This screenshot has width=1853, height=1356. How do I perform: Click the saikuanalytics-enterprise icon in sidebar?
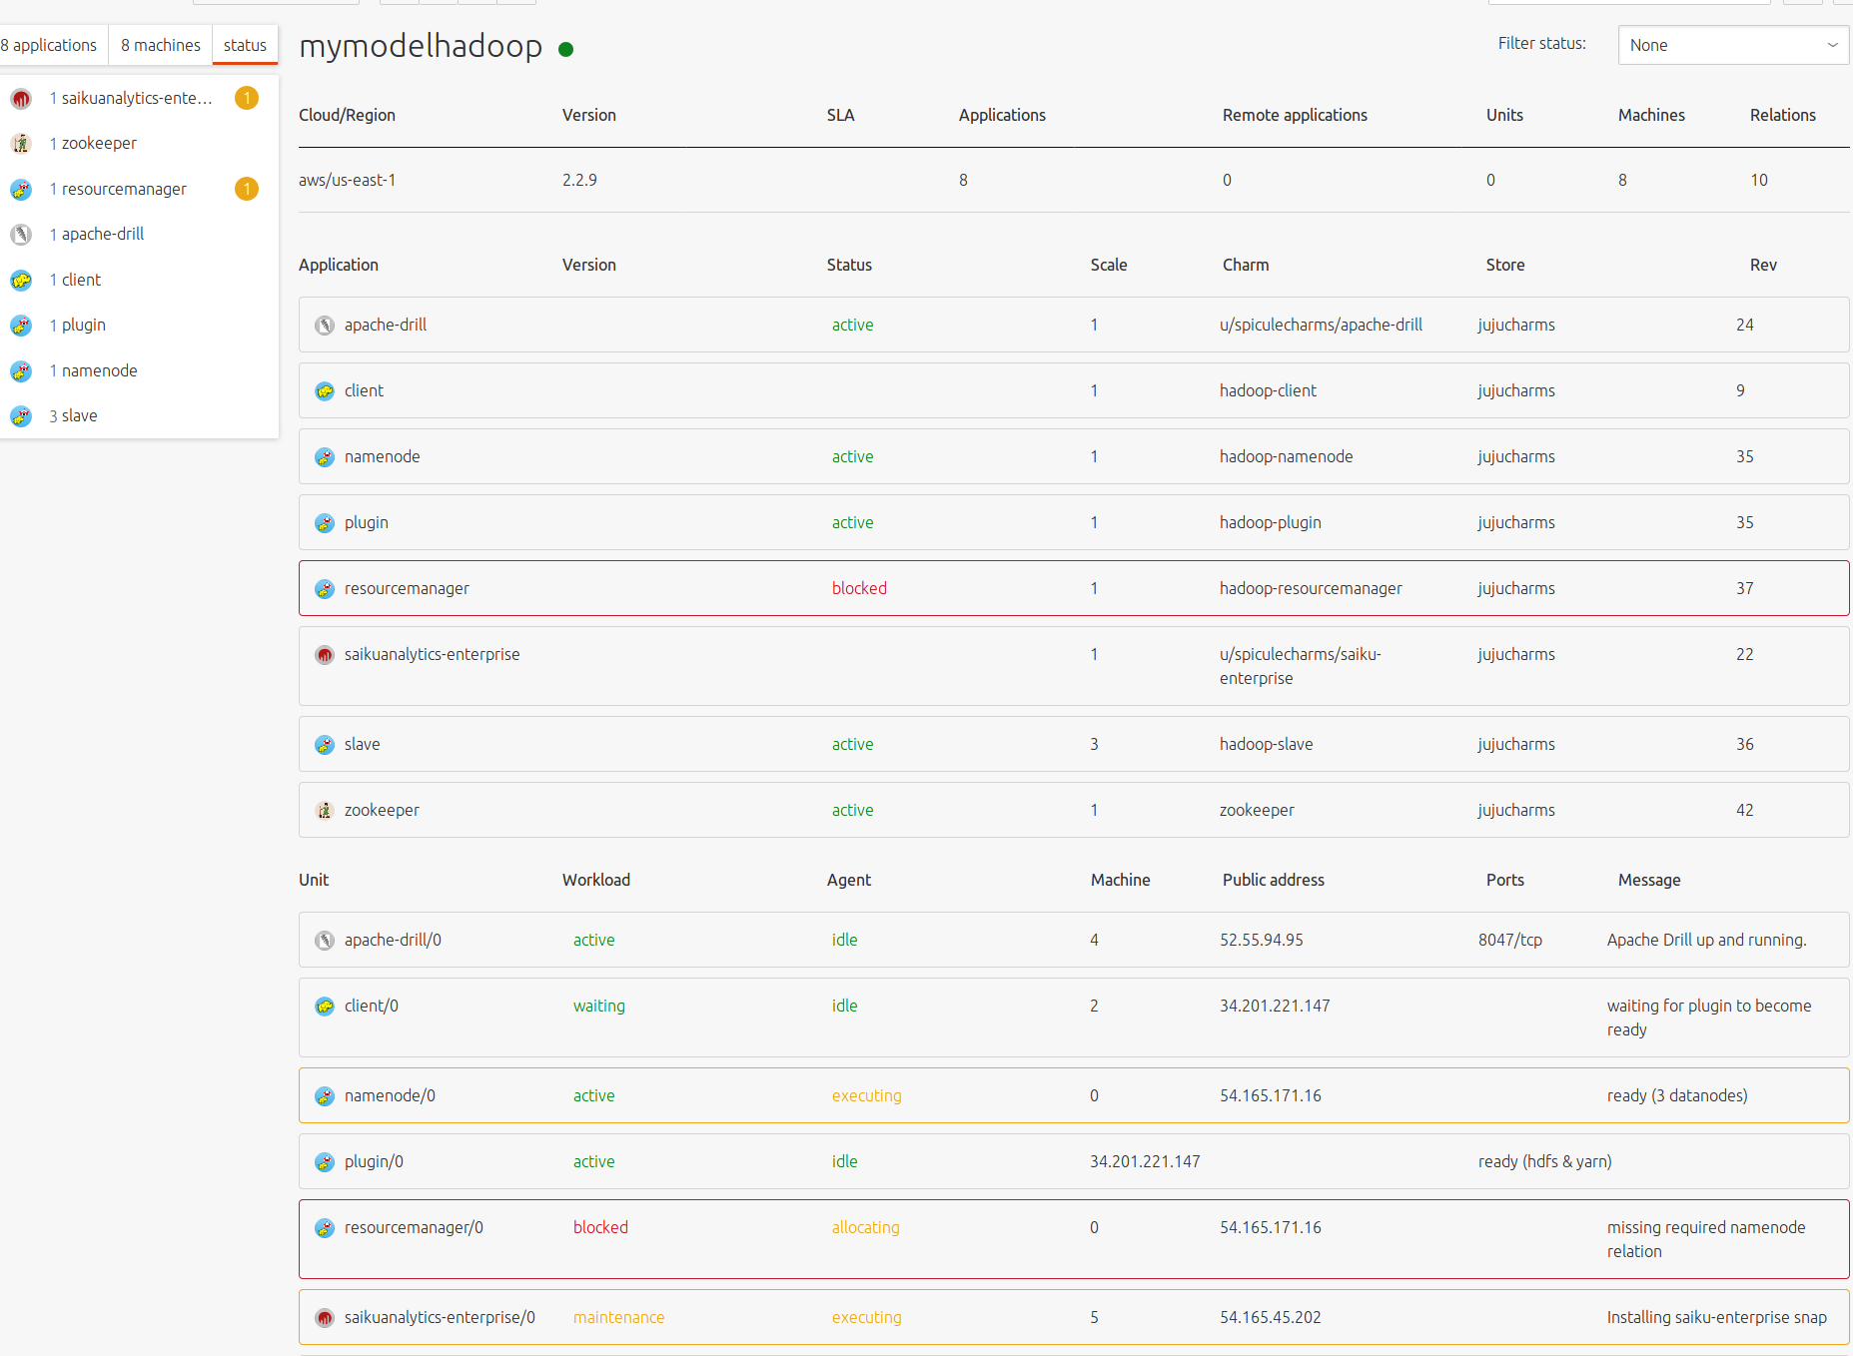click(x=21, y=99)
